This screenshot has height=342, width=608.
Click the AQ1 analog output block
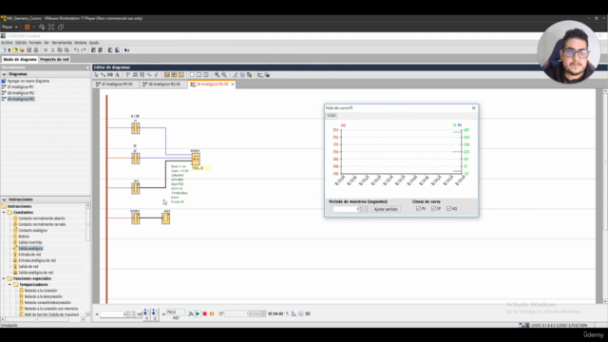[x=165, y=218]
